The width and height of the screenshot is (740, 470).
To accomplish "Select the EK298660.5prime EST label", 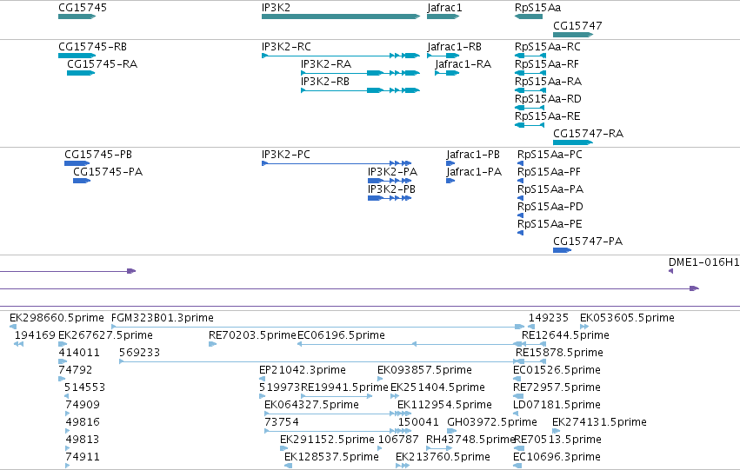I will click(x=57, y=318).
